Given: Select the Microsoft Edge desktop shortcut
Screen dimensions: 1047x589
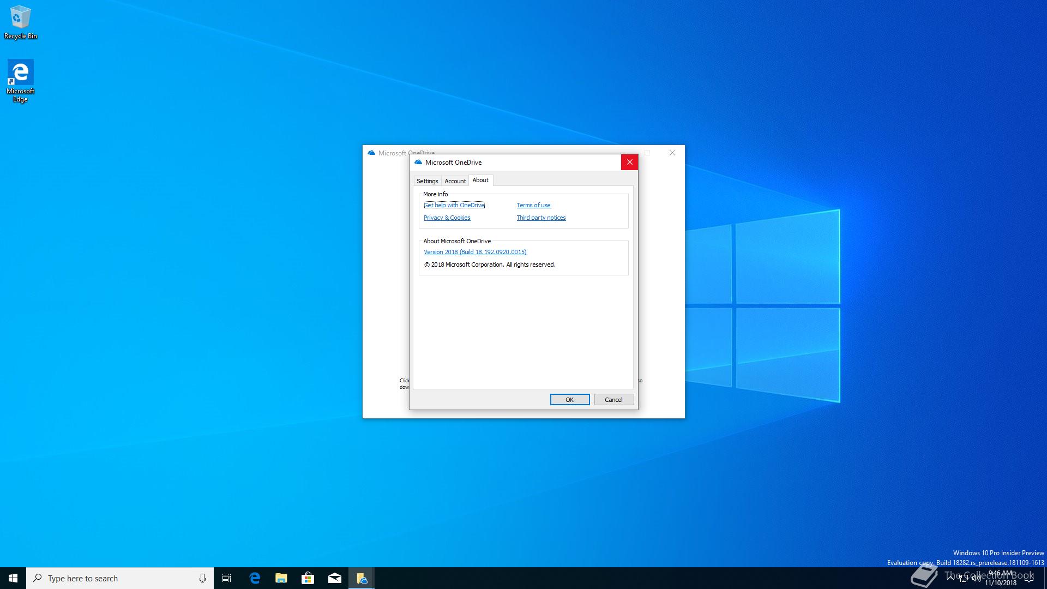Looking at the screenshot, I should point(21,81).
